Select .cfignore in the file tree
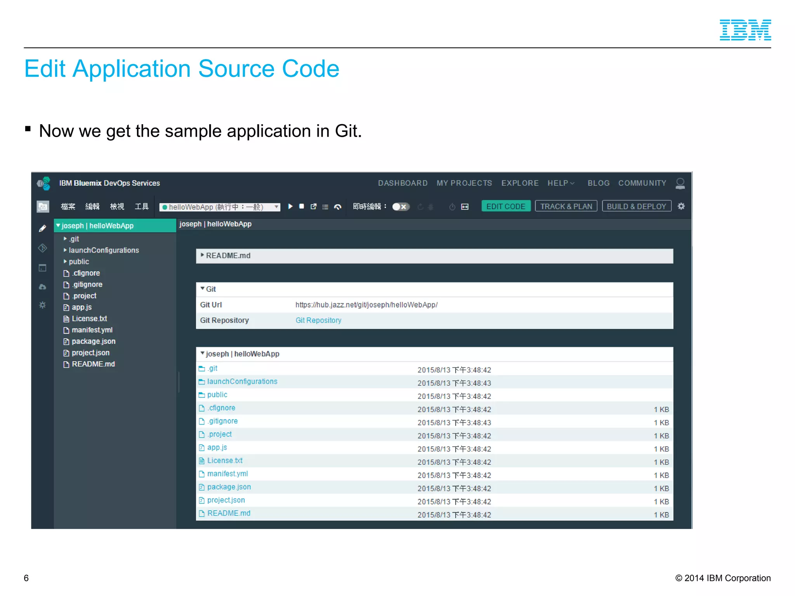The width and height of the screenshot is (795, 596). pyautogui.click(x=86, y=273)
